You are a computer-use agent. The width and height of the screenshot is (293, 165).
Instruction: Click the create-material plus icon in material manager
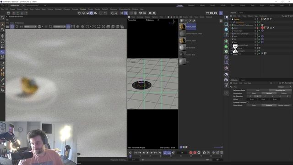[186, 21]
